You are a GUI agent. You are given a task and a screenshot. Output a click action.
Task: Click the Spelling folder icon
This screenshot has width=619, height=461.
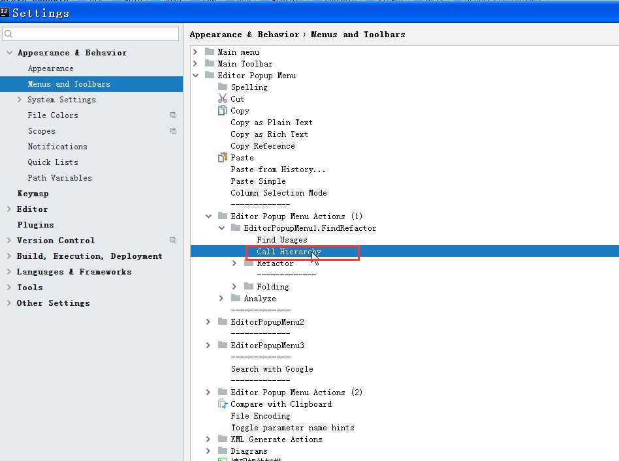pos(223,87)
